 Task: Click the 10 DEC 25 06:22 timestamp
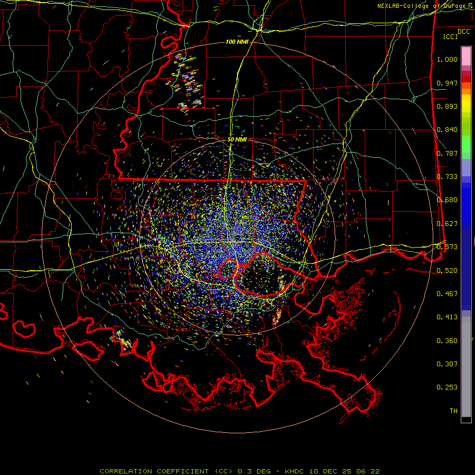(345, 471)
